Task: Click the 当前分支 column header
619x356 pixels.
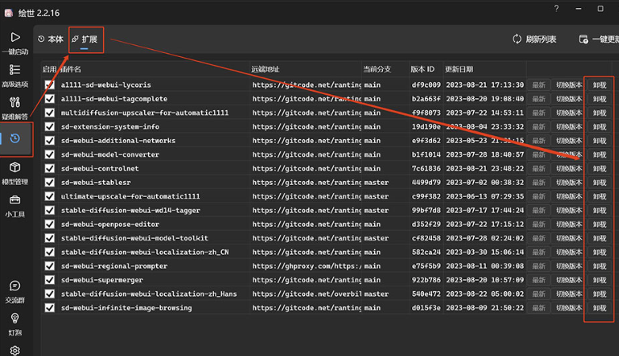Action: 377,69
